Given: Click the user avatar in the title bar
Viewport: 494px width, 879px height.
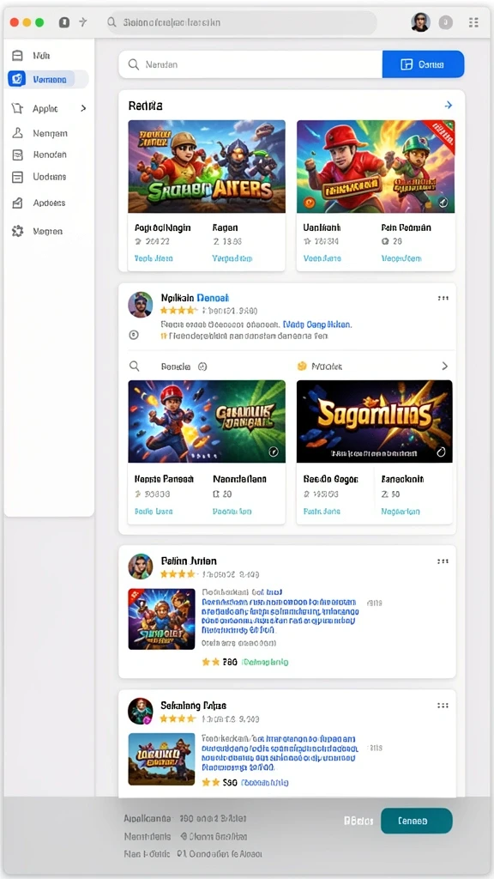Looking at the screenshot, I should point(420,22).
